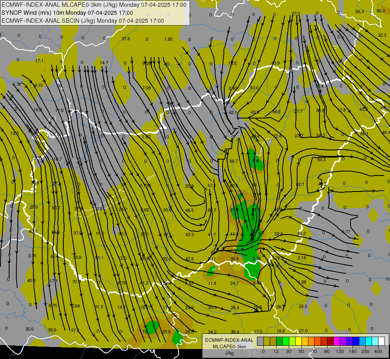Click the '108' value on green patch
Viewport: 390px width, 359px height.
pos(255,161)
